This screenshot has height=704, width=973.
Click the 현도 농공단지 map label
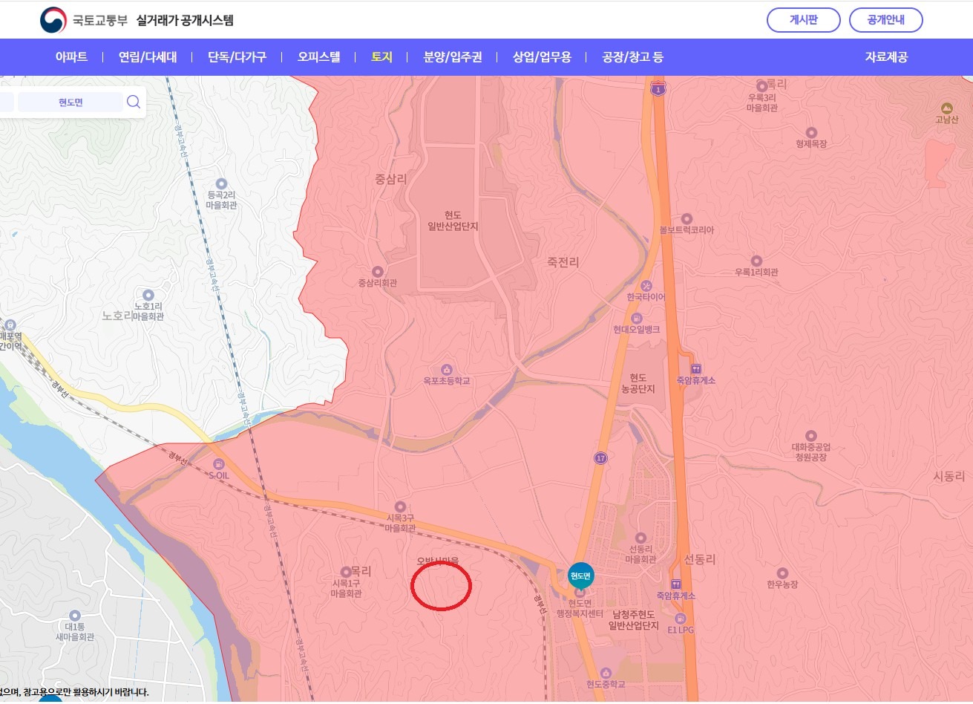638,383
